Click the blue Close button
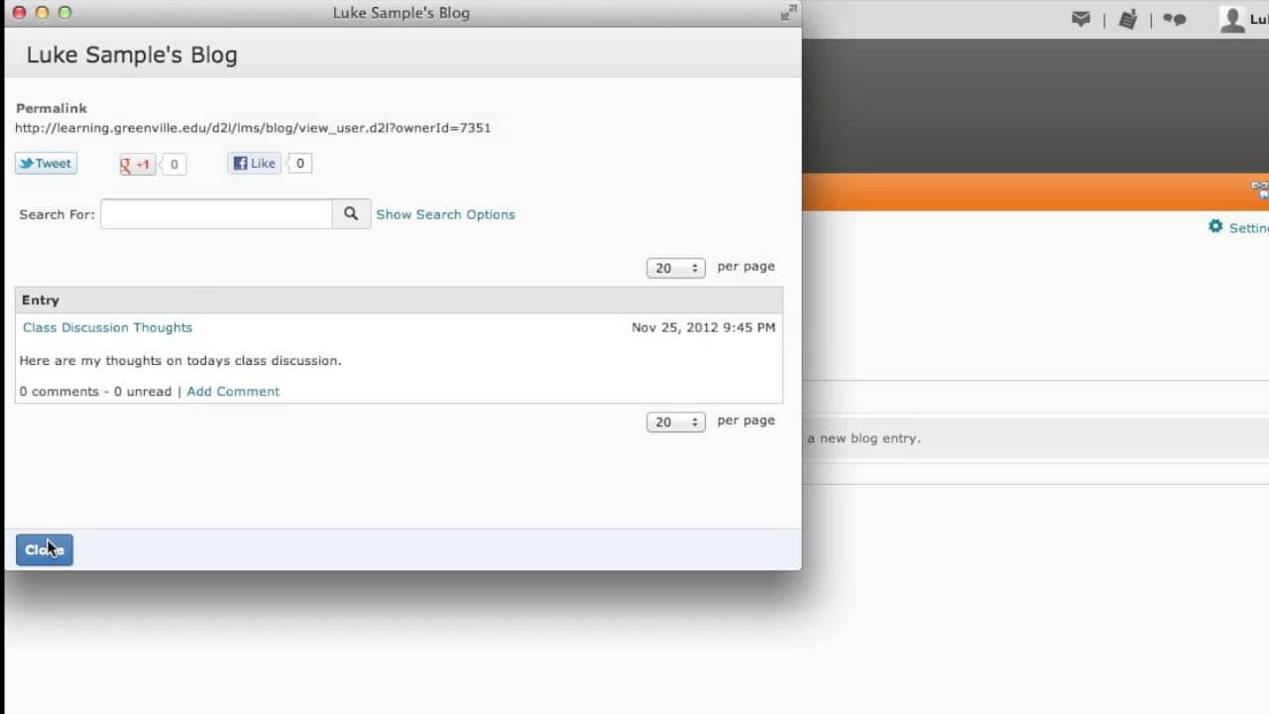The height and width of the screenshot is (714, 1269). click(45, 550)
